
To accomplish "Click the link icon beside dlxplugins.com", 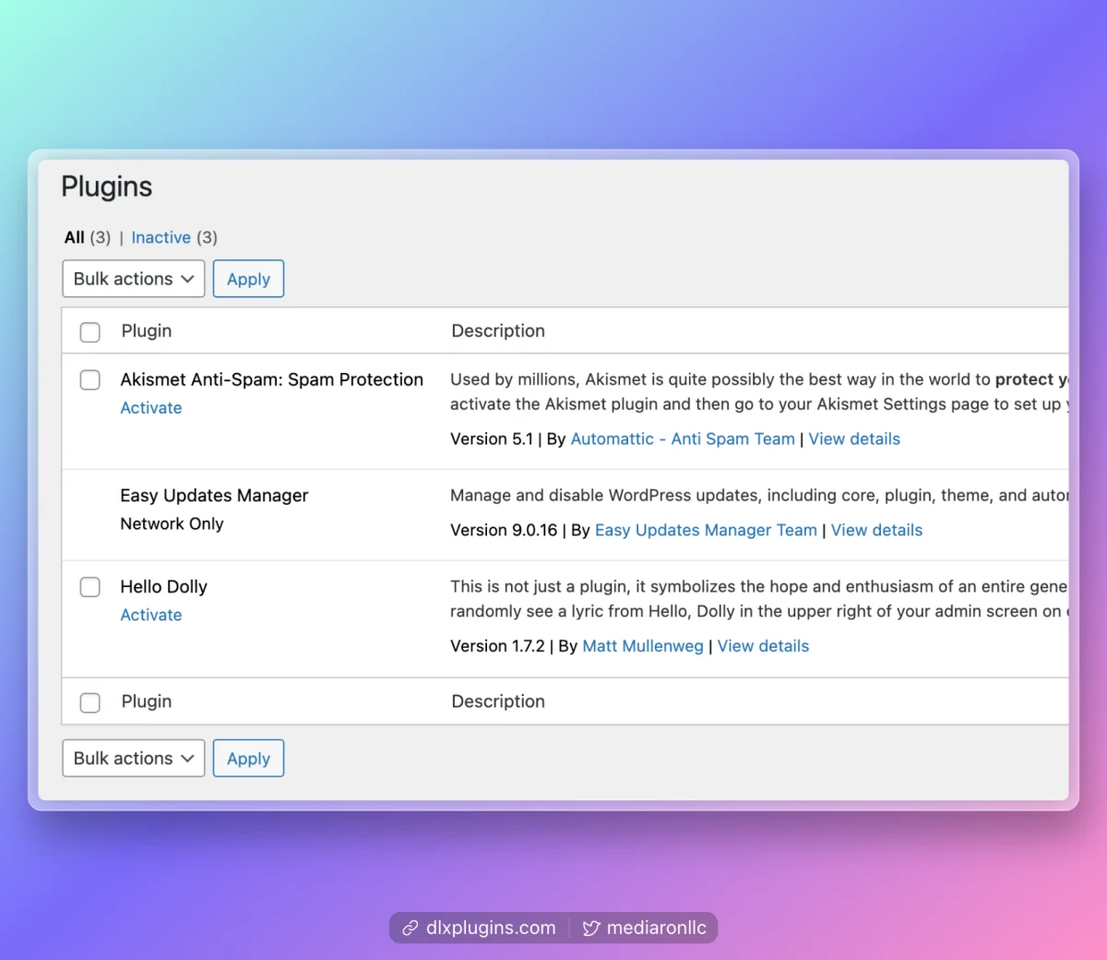I will [410, 928].
